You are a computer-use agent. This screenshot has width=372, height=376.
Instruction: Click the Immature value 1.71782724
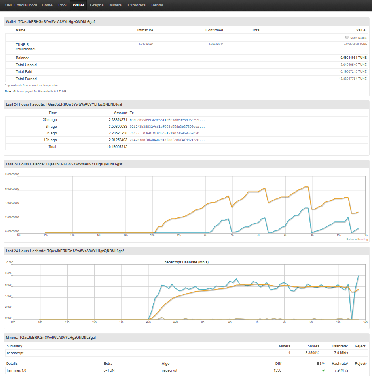146,44
